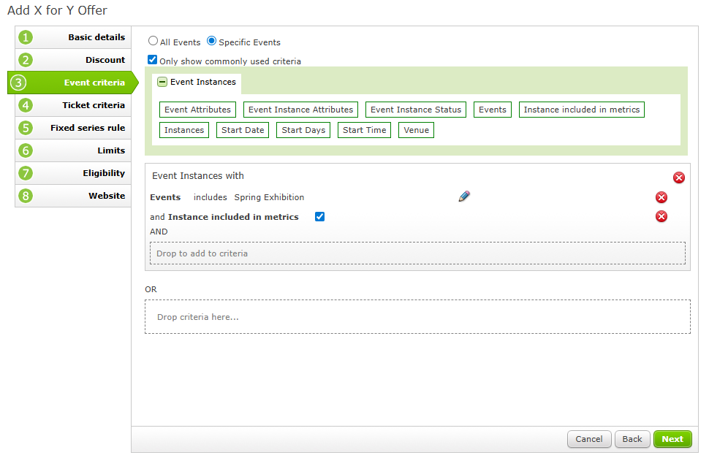Open step 5 Fixed series rule

pyautogui.click(x=73, y=128)
